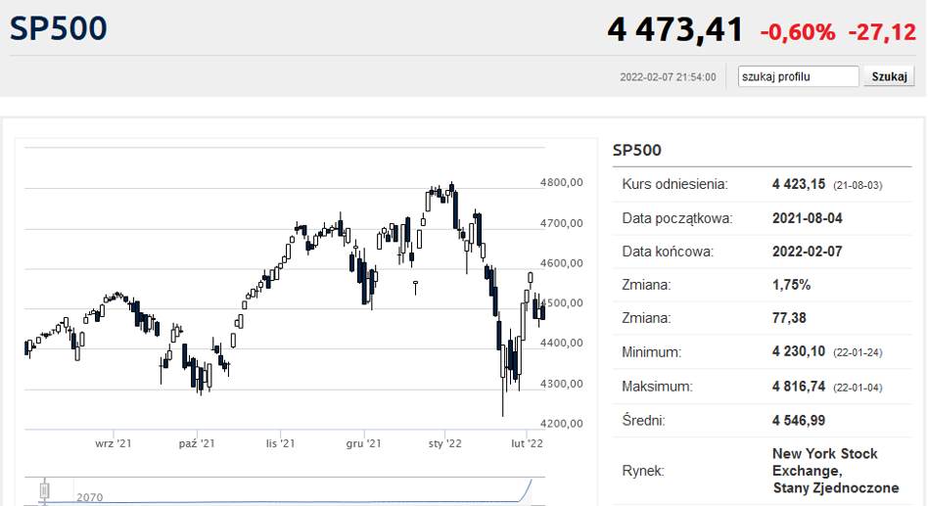Click the red -27,12 point change

882,32
